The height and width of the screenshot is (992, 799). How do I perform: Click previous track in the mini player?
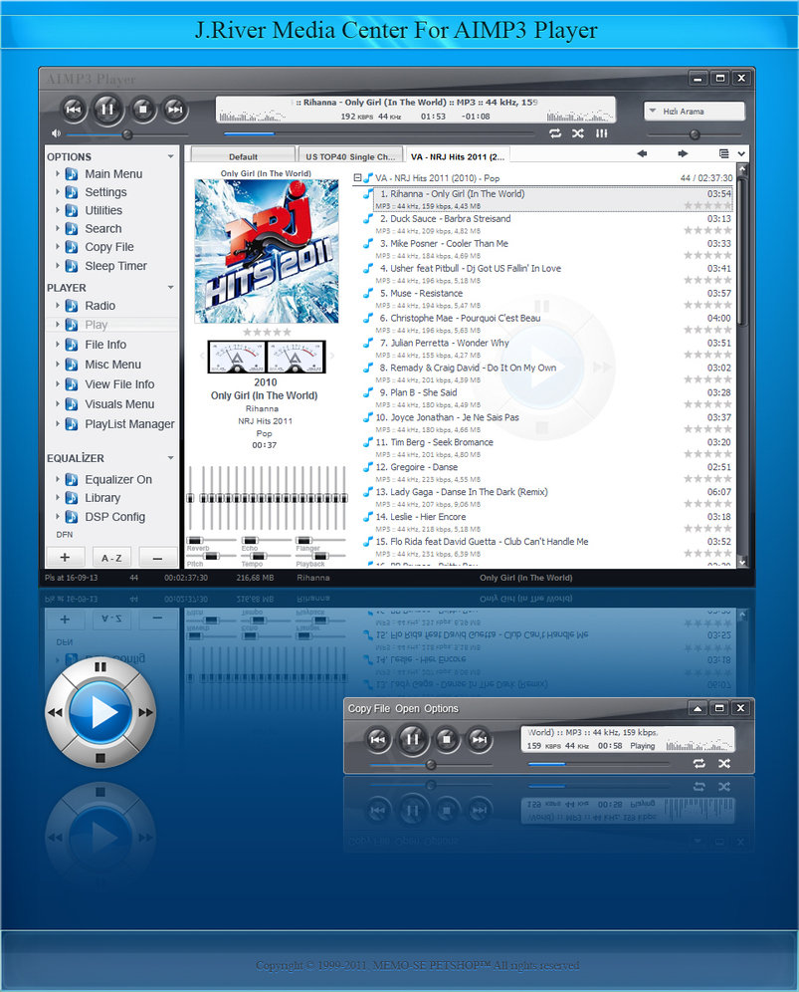(377, 738)
